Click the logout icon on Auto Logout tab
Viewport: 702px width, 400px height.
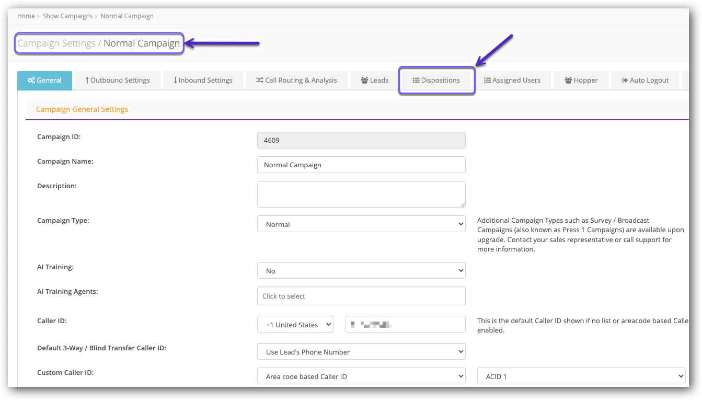tap(626, 80)
